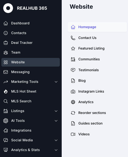Click the Homepage house icon

(73, 27)
